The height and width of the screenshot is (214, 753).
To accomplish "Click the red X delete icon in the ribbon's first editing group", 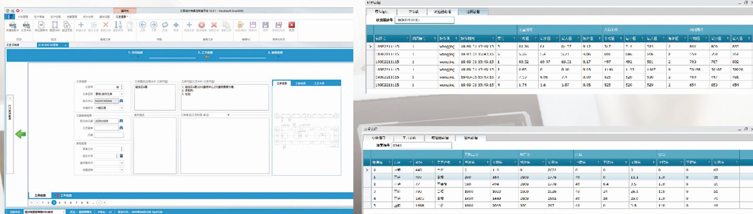I will click(x=105, y=26).
